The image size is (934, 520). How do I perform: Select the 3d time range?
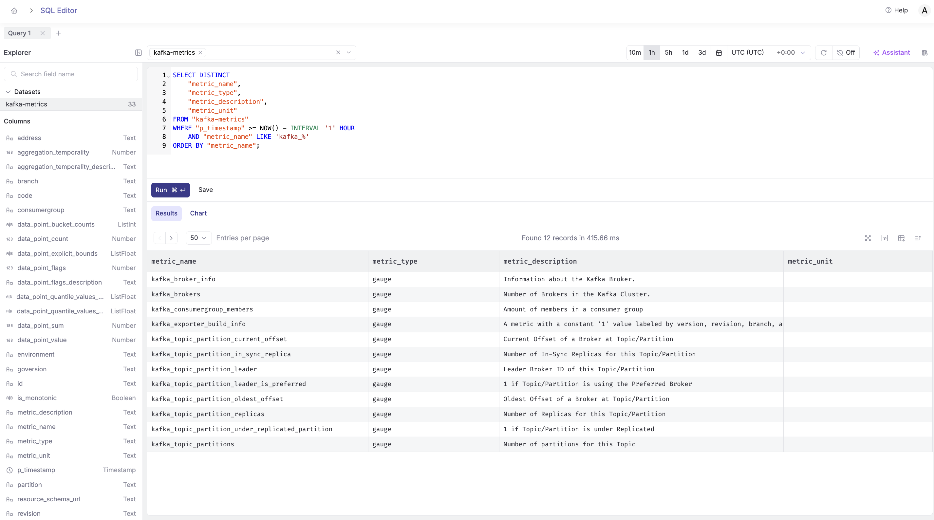(701, 53)
